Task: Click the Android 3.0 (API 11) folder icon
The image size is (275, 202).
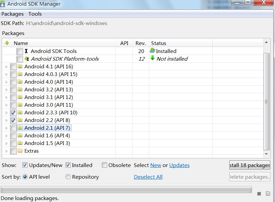Action: 20,105
